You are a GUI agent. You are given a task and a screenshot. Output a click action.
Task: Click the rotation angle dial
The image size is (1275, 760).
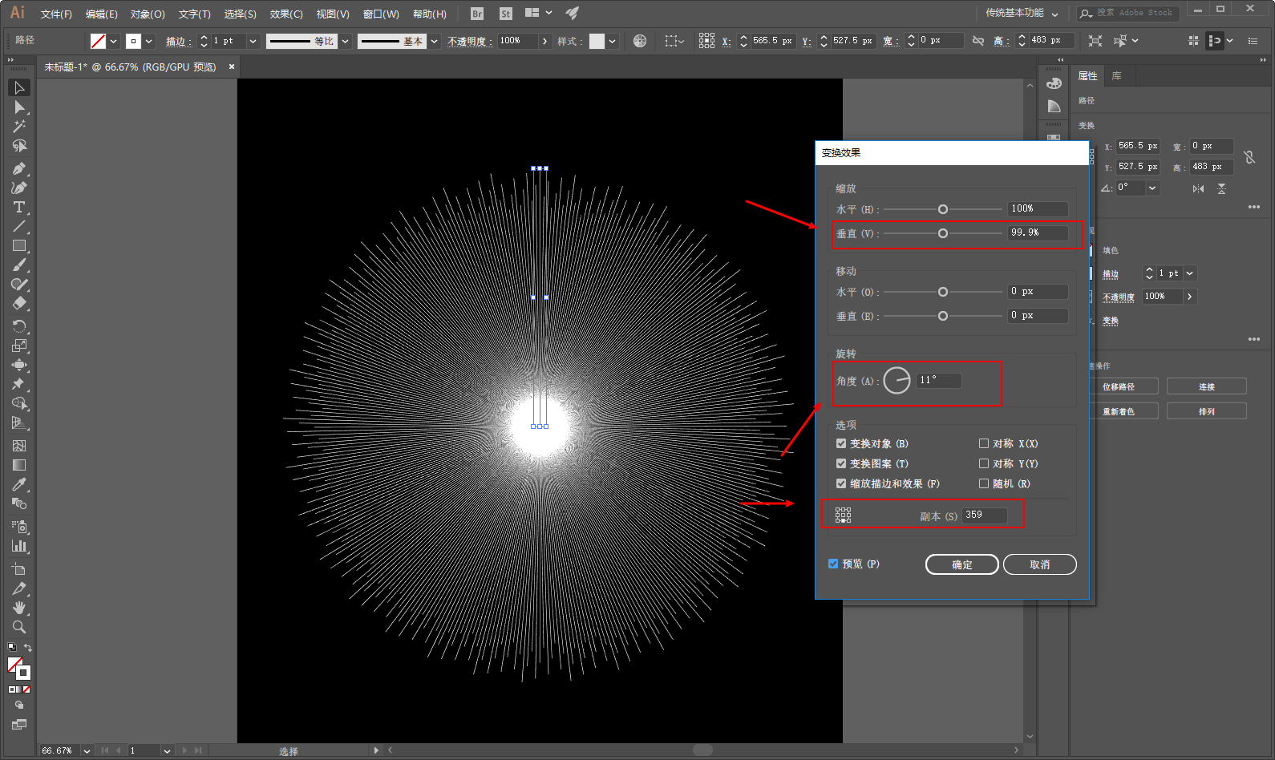pyautogui.click(x=897, y=380)
